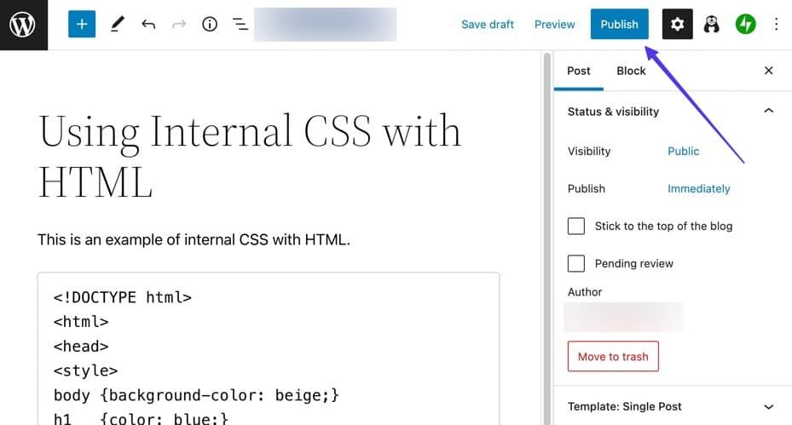The height and width of the screenshot is (425, 792).
Task: Select the pencil Tools icon
Action: [117, 25]
